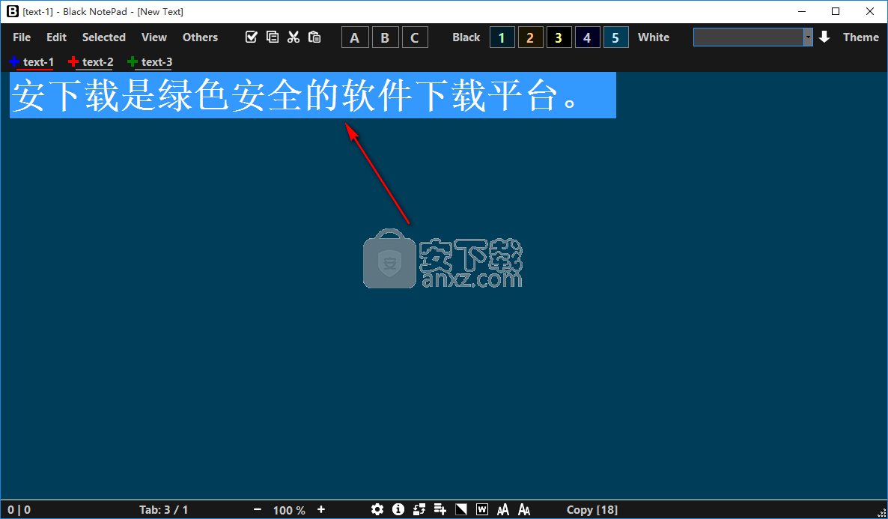
Task: Toggle the W word-wrap icon
Action: pos(482,509)
